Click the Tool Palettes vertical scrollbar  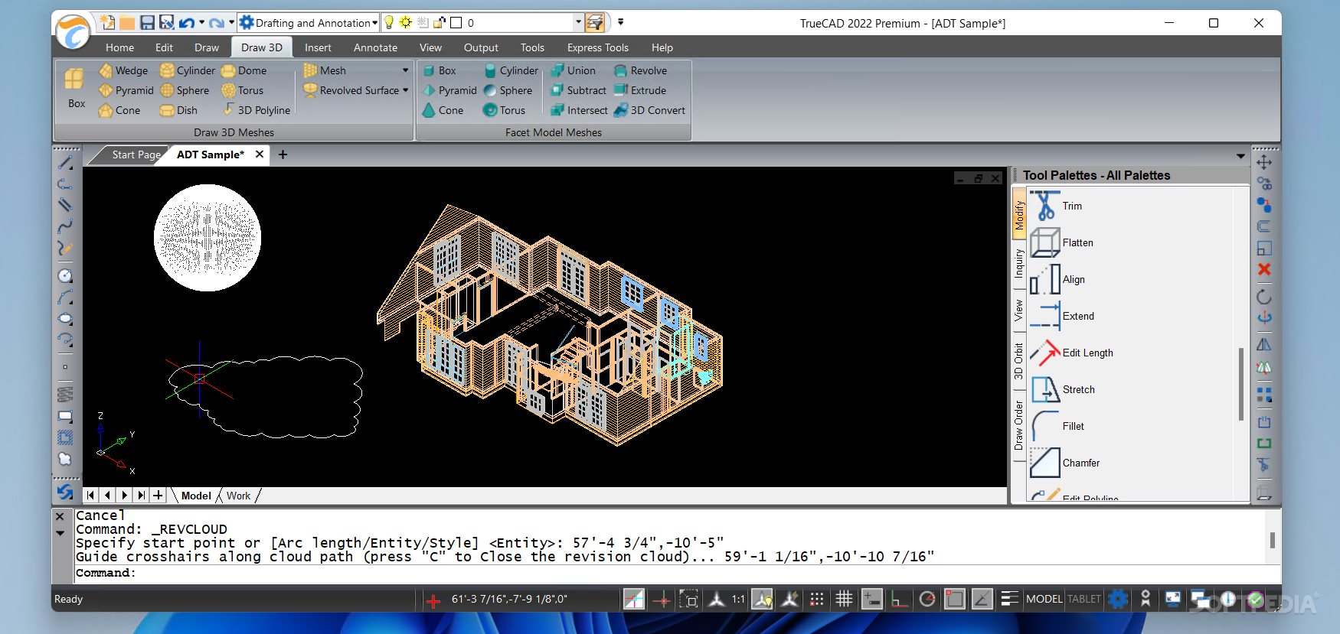1241,384
